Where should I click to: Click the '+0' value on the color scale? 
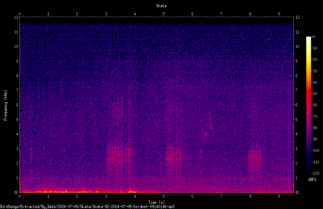pos(313,37)
